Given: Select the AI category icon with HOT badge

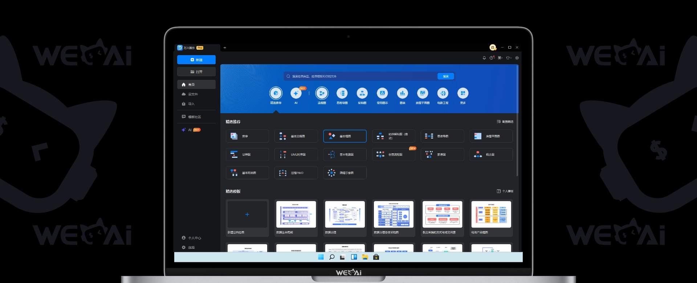Looking at the screenshot, I should [x=296, y=94].
